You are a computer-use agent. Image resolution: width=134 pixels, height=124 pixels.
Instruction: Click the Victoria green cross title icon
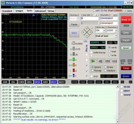[3, 3]
